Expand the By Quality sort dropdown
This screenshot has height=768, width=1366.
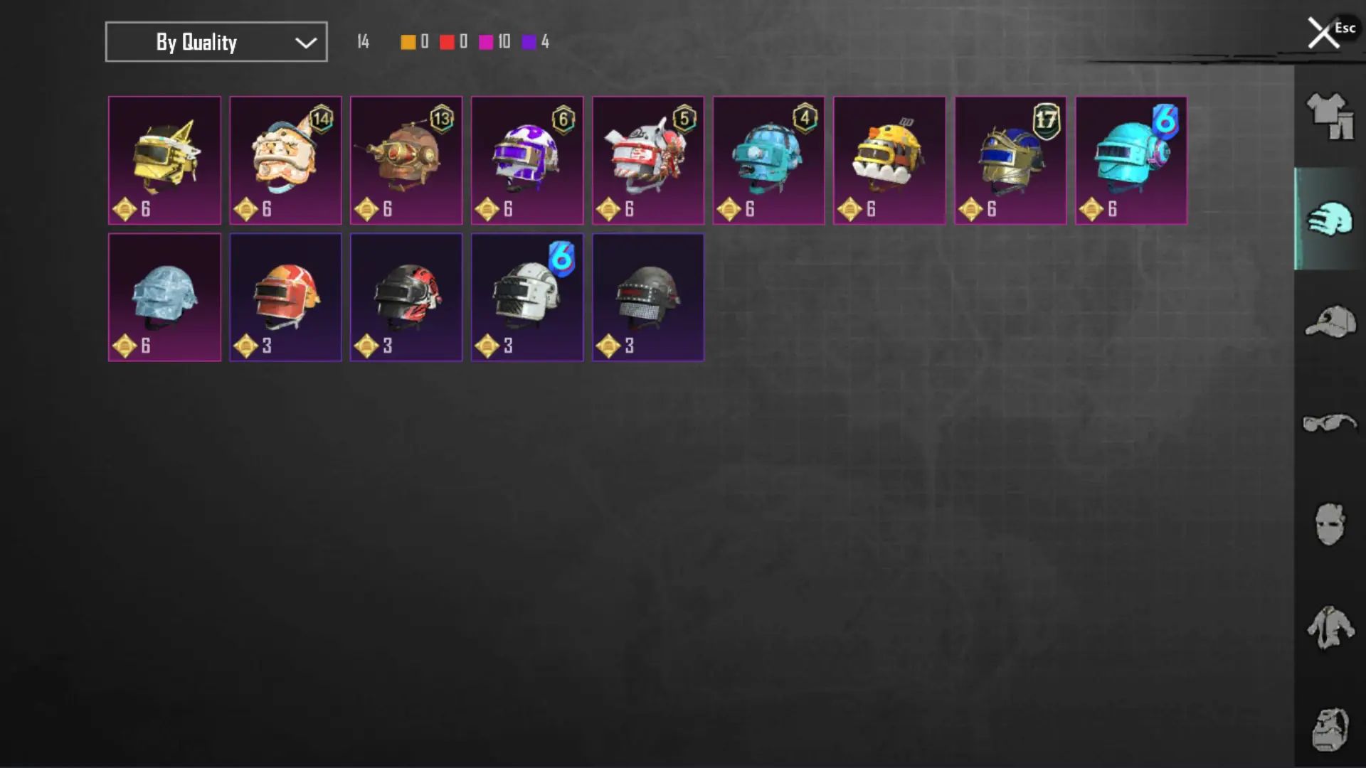[216, 42]
